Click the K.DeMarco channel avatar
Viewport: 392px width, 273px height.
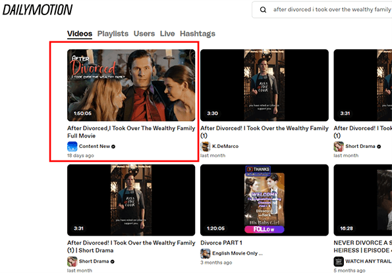click(206, 147)
